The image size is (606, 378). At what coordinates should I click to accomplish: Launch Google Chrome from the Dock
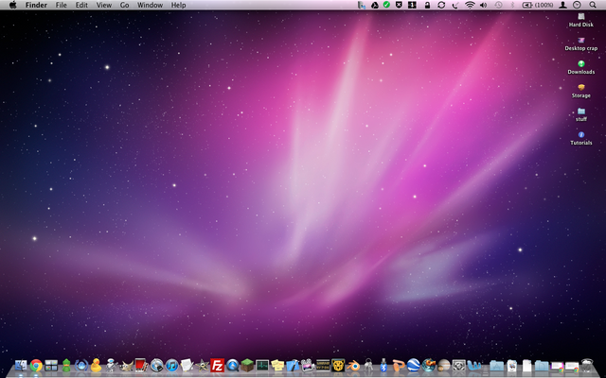[x=36, y=365]
